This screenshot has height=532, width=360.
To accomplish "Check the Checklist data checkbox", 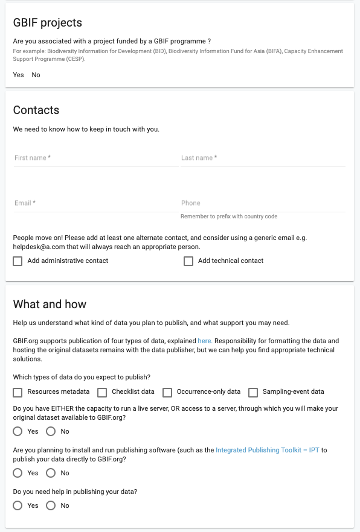I will pos(102,392).
